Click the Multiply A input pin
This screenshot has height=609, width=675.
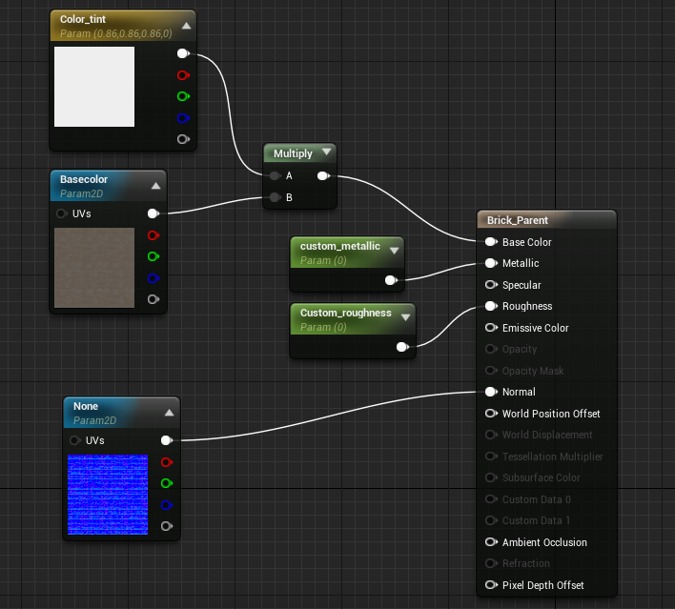point(275,176)
